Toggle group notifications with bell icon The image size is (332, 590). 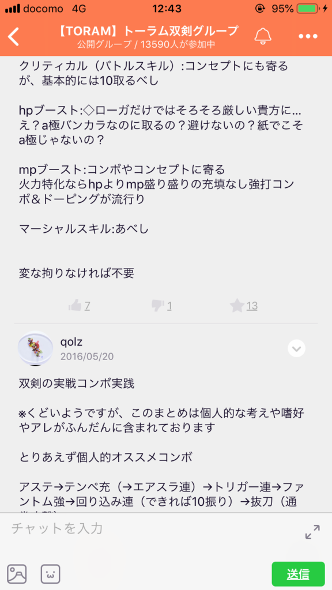click(x=263, y=36)
